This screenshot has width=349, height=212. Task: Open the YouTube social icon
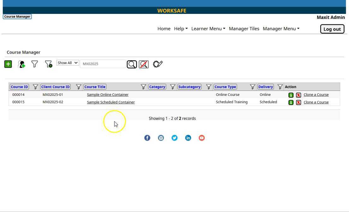point(202,138)
